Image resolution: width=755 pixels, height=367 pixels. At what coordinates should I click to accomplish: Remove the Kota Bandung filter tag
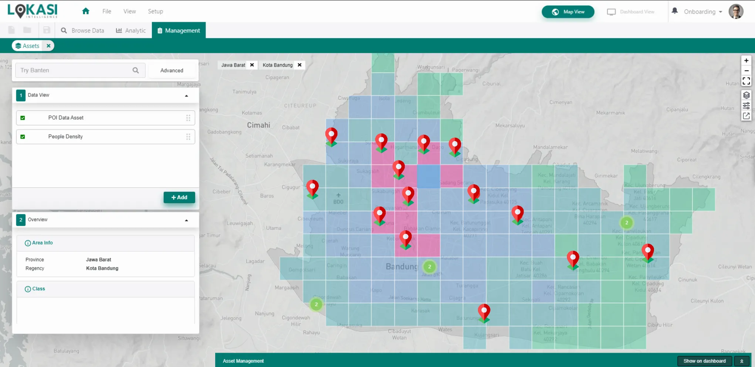tap(299, 65)
